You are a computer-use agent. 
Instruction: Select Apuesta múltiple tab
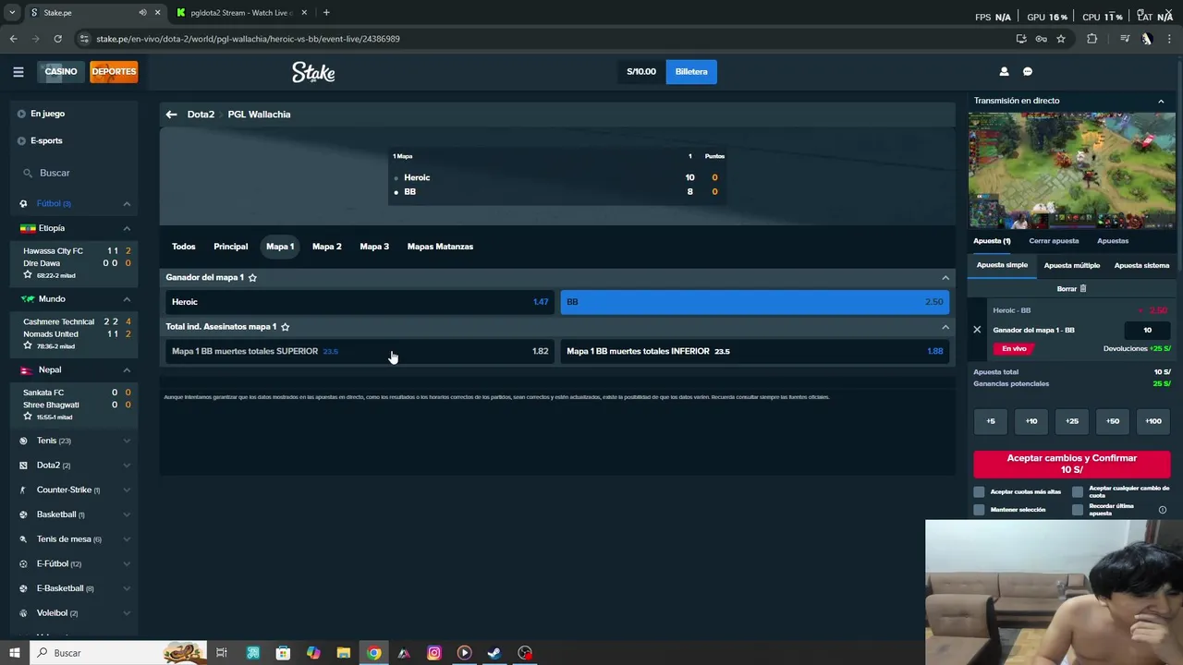(x=1072, y=266)
